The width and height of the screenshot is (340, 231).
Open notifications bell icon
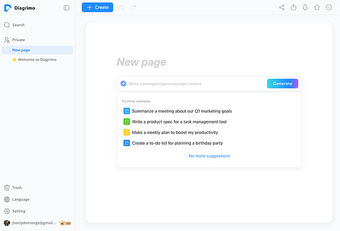click(x=305, y=7)
